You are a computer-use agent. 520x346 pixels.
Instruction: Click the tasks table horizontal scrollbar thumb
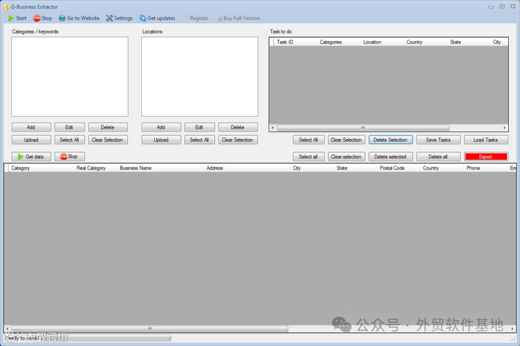coord(363,128)
